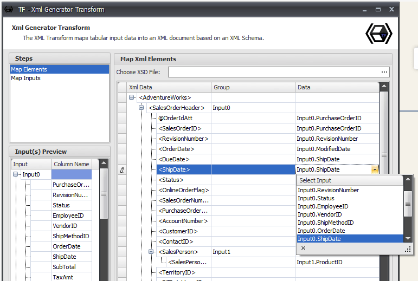This screenshot has width=418, height=281.
Task: Collapse the SalesPerson node
Action: coord(152,252)
